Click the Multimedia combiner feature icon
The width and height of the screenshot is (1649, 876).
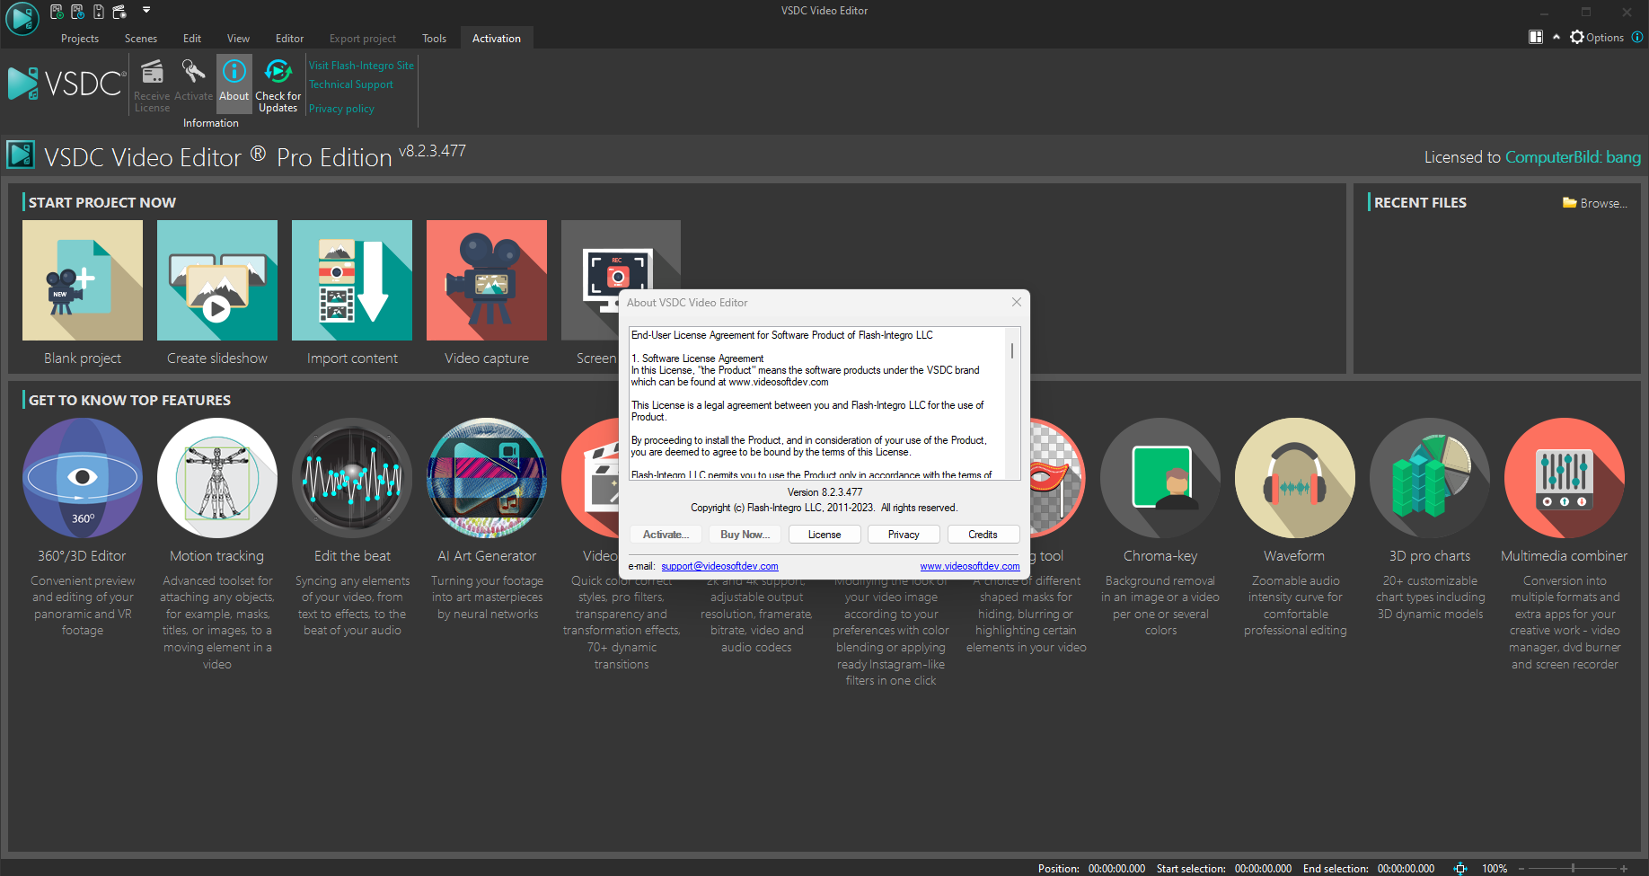pos(1565,478)
